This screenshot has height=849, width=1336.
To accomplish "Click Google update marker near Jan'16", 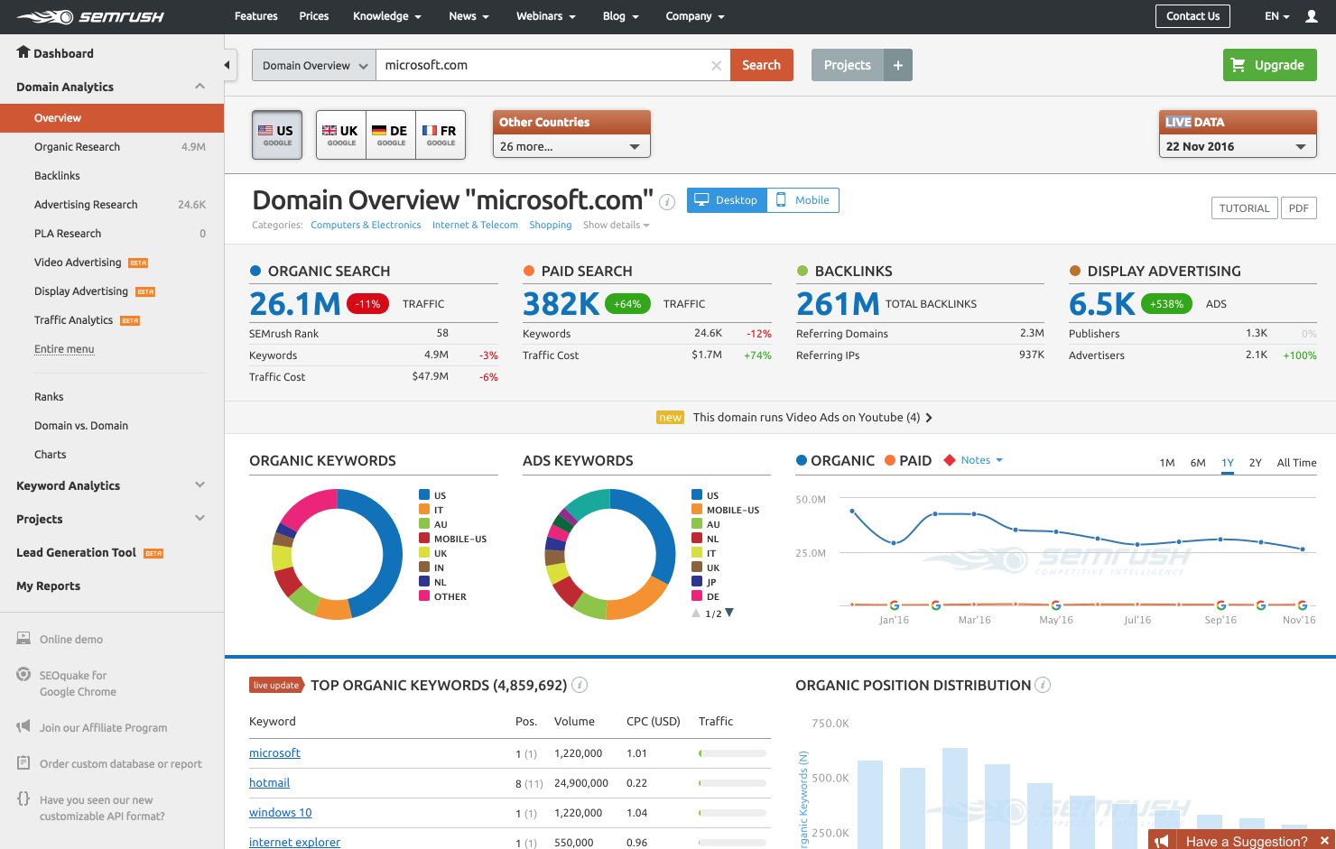I will 894,605.
